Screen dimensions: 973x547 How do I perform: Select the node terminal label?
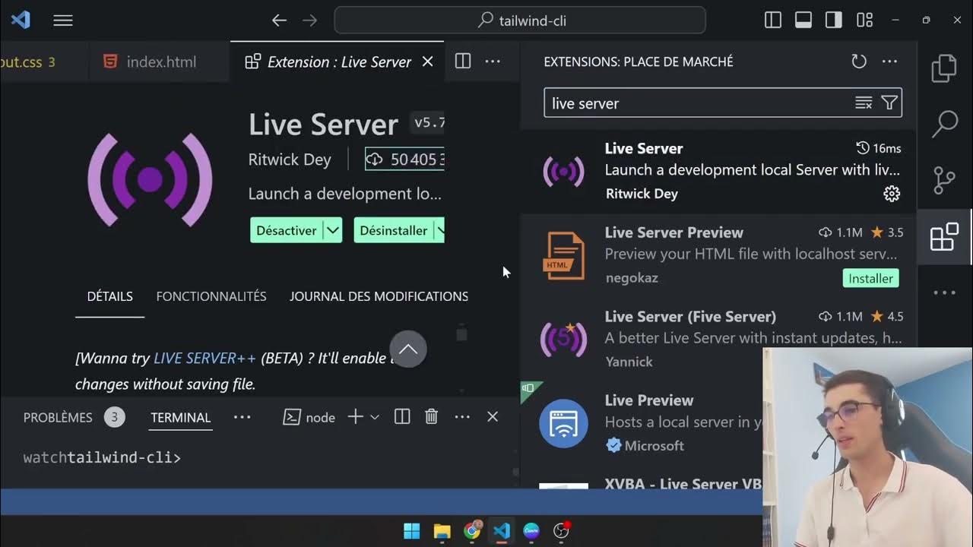click(309, 417)
